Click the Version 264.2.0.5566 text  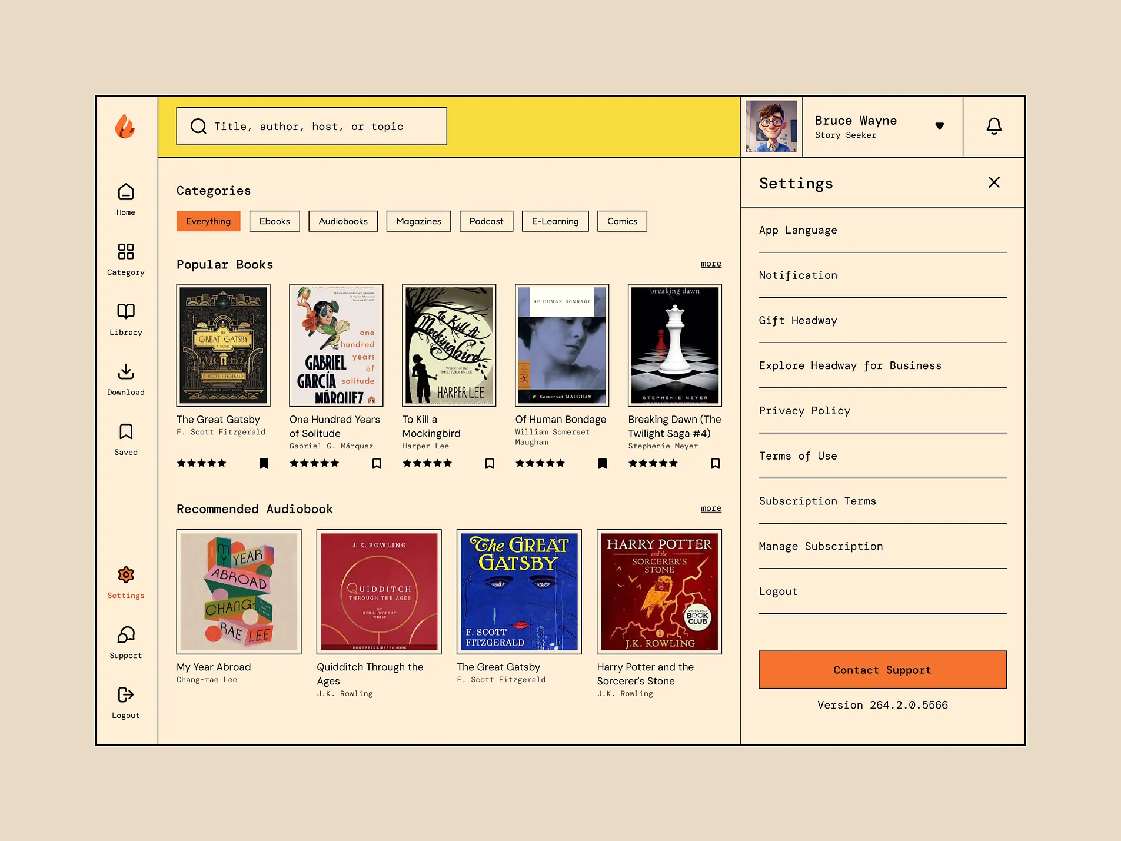[883, 705]
